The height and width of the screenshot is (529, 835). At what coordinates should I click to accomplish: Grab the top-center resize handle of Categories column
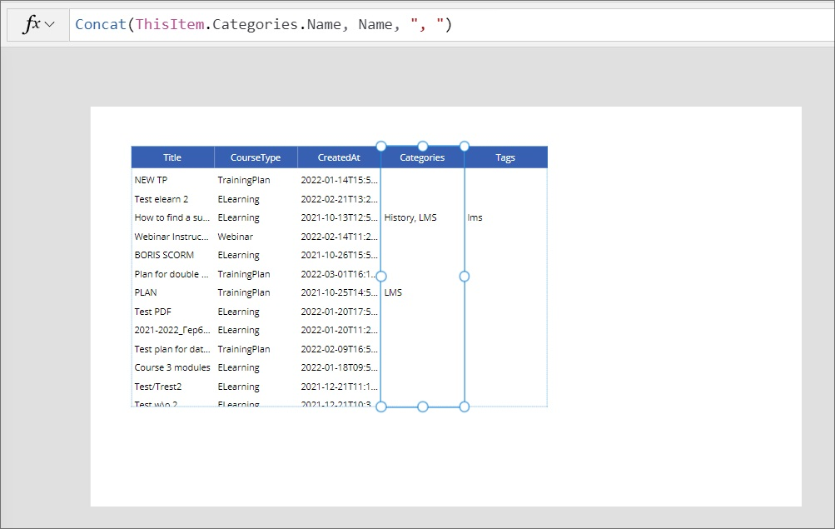click(423, 146)
